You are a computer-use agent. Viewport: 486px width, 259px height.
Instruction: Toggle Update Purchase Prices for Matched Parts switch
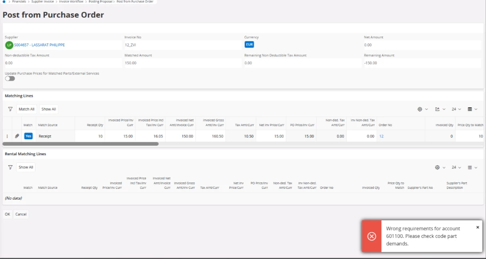point(10,79)
